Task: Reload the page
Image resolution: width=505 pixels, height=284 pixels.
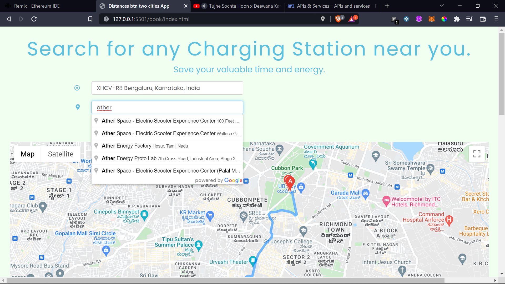Action: click(x=34, y=19)
